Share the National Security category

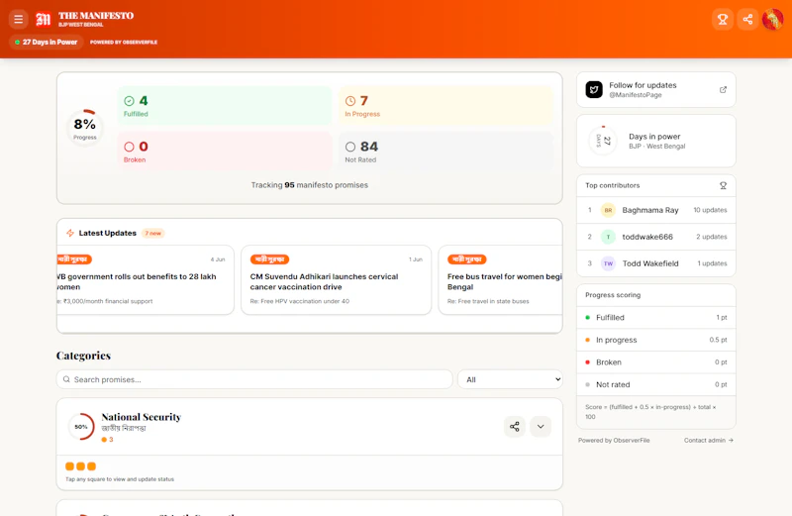[514, 427]
